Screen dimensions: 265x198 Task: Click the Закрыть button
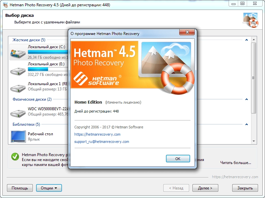(245, 188)
